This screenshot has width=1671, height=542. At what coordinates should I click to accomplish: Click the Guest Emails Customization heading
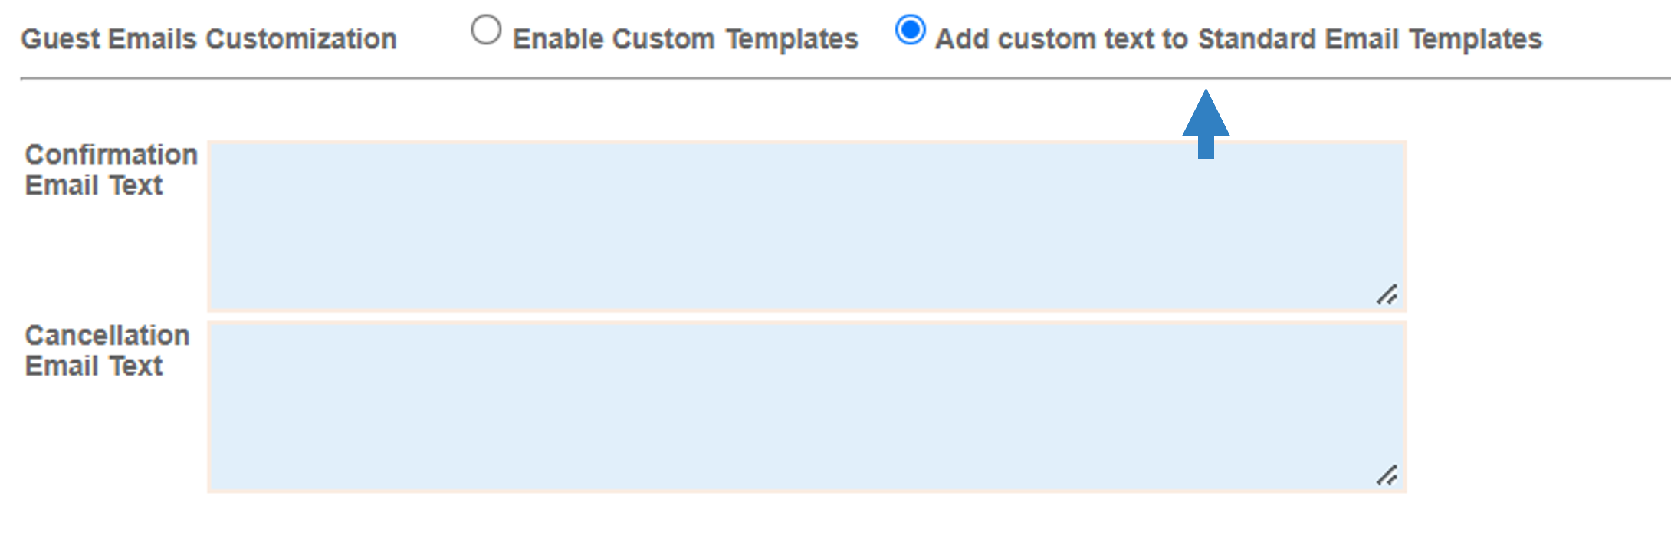click(x=208, y=39)
